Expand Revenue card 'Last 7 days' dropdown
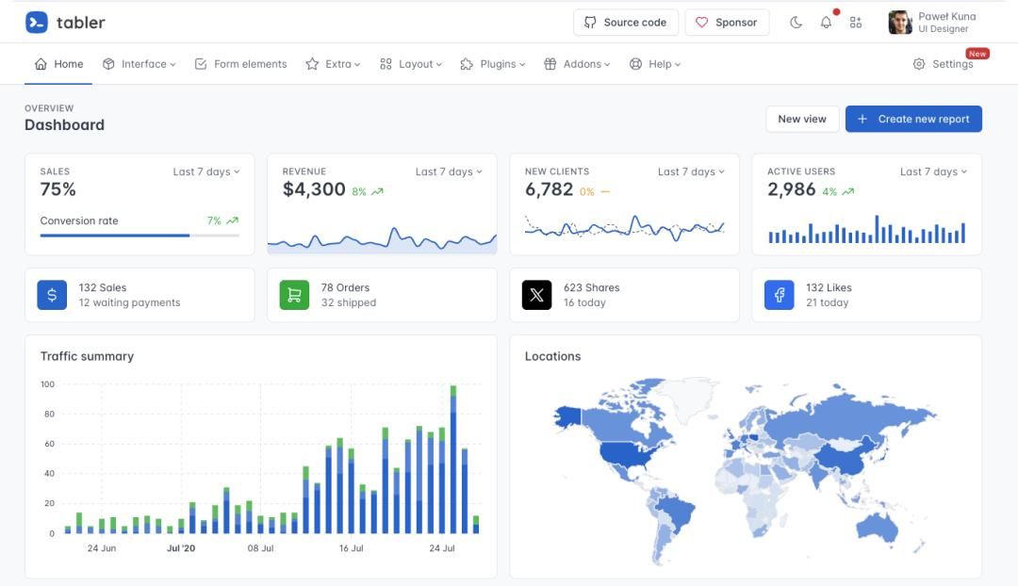The width and height of the screenshot is (1018, 586). pyautogui.click(x=448, y=171)
